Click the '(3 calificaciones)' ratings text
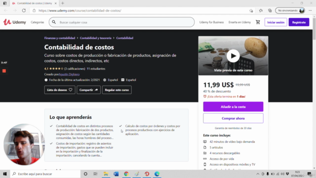The height and width of the screenshot is (178, 316). click(75, 69)
